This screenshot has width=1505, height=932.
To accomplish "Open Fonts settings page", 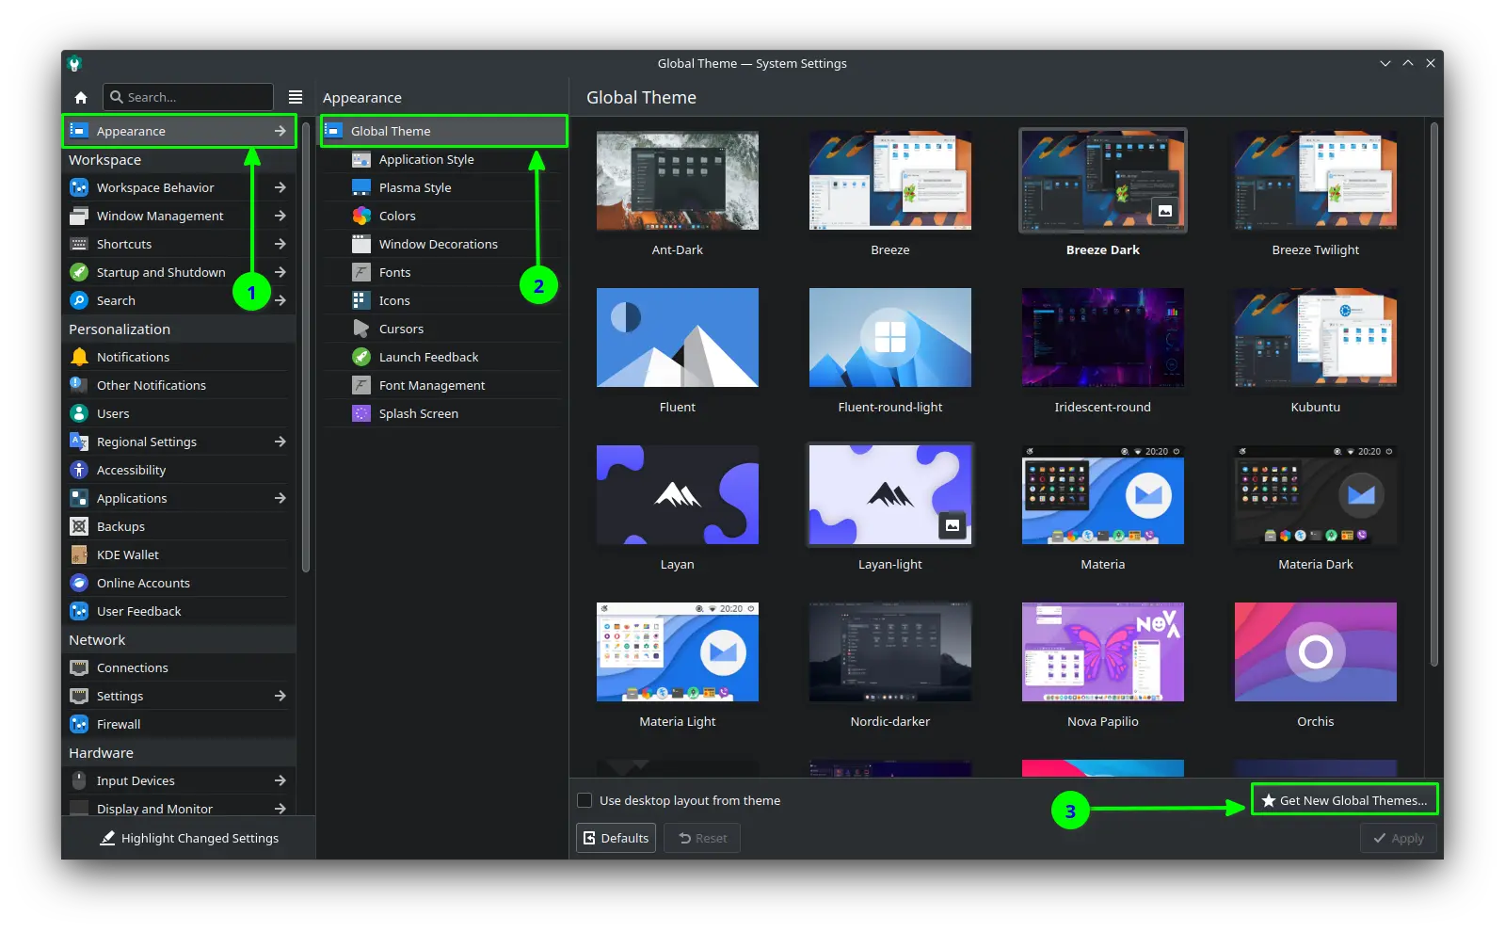I will [x=443, y=272].
